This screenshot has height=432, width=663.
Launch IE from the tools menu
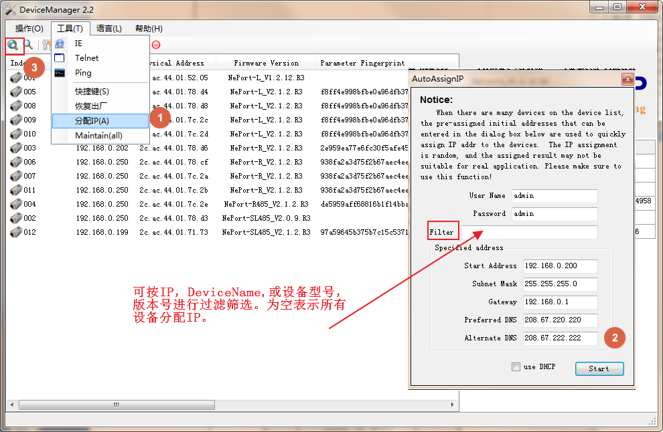coord(78,43)
